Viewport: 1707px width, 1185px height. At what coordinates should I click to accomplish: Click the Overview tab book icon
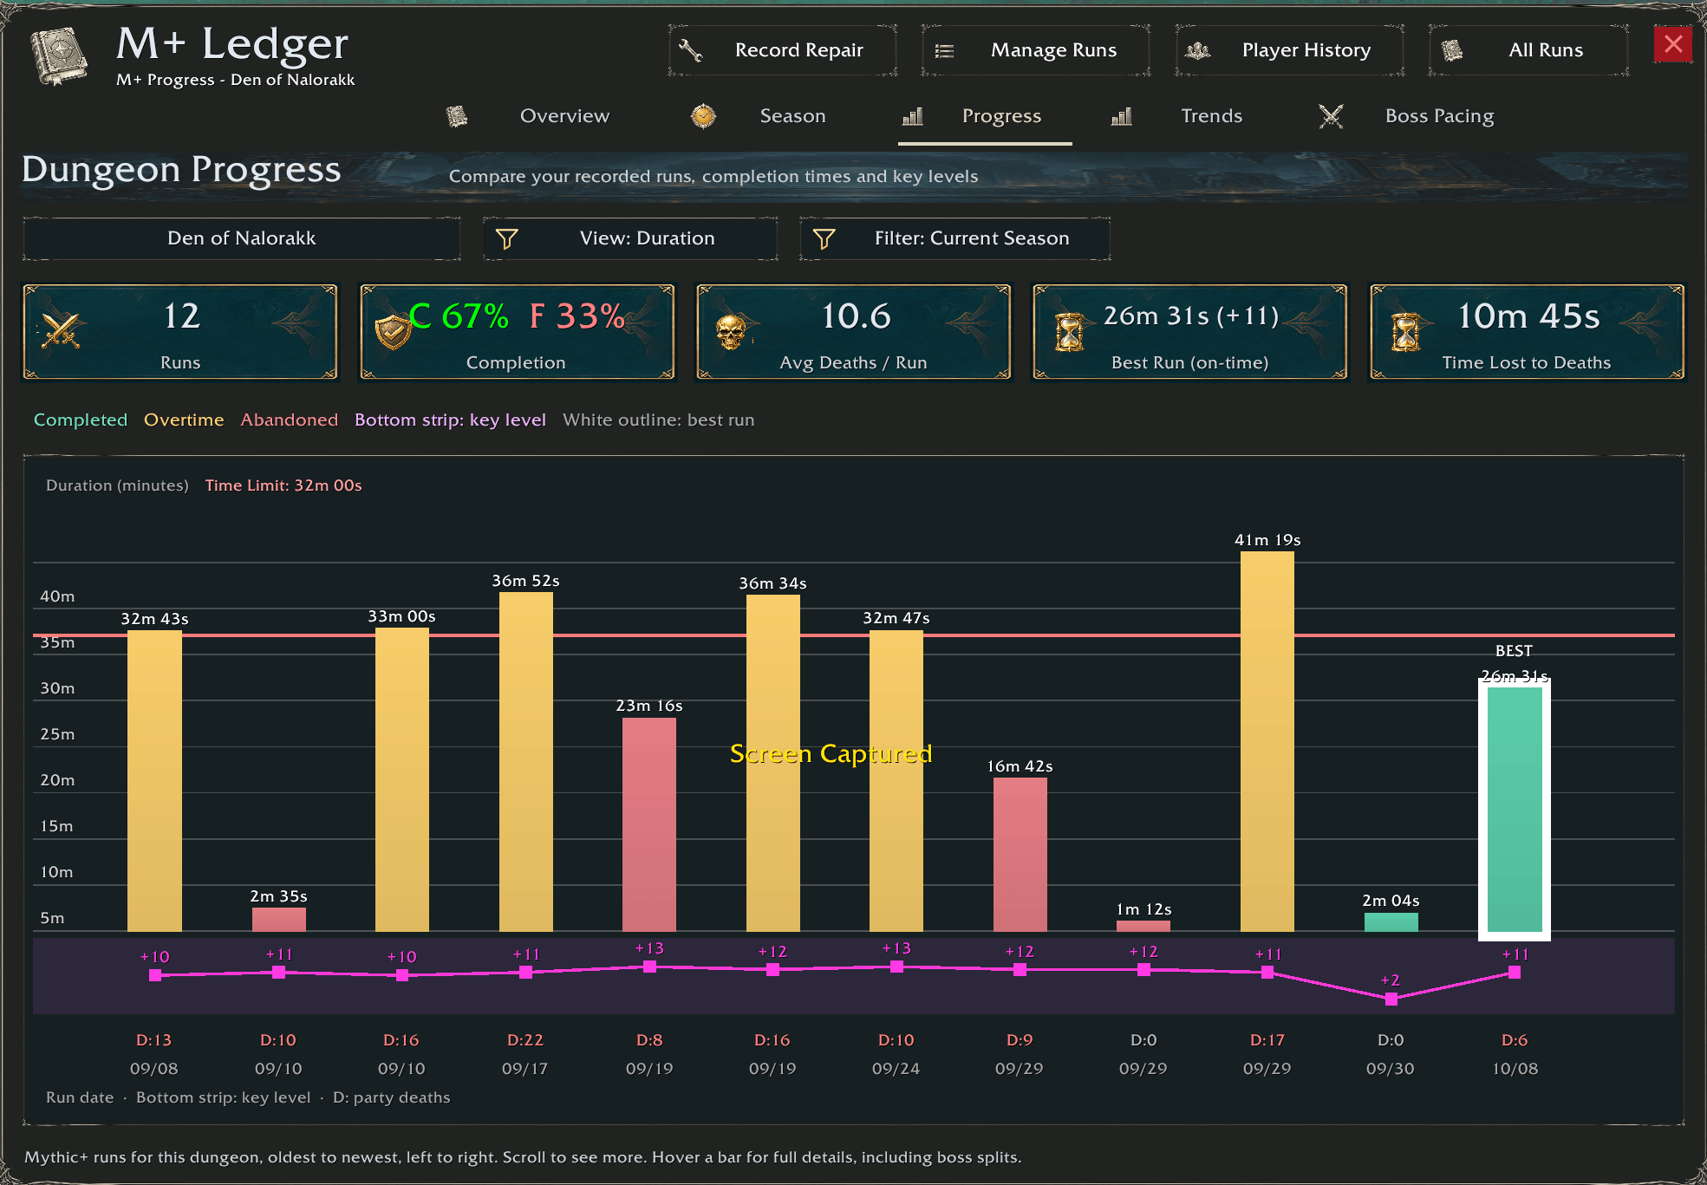click(457, 116)
